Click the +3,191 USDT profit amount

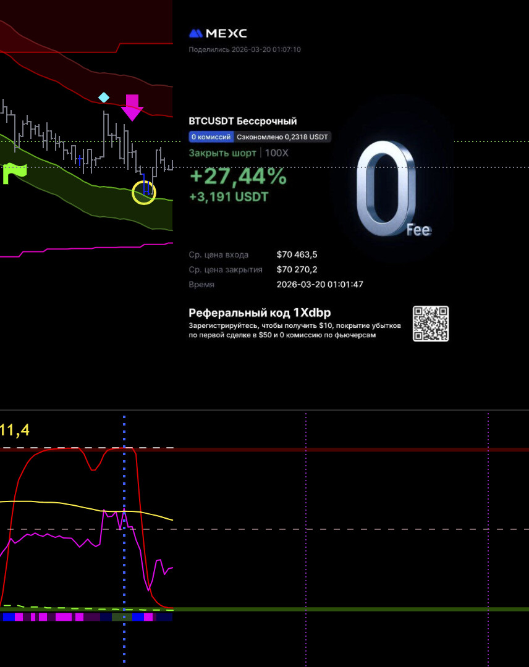click(229, 197)
